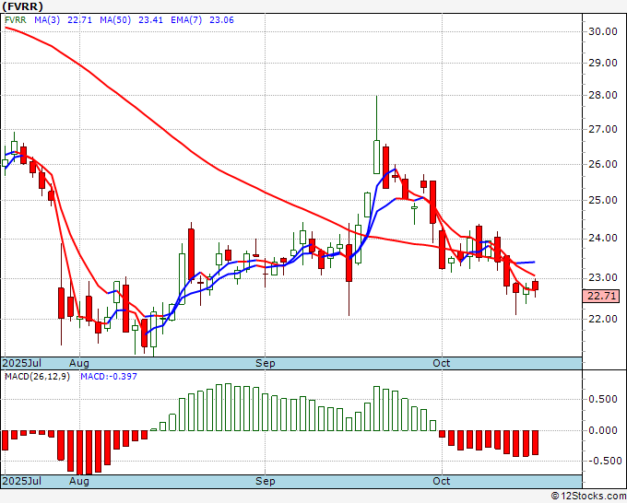Click the MA(50) value 23.41
Image resolution: width=627 pixels, height=503 pixels.
(x=150, y=20)
